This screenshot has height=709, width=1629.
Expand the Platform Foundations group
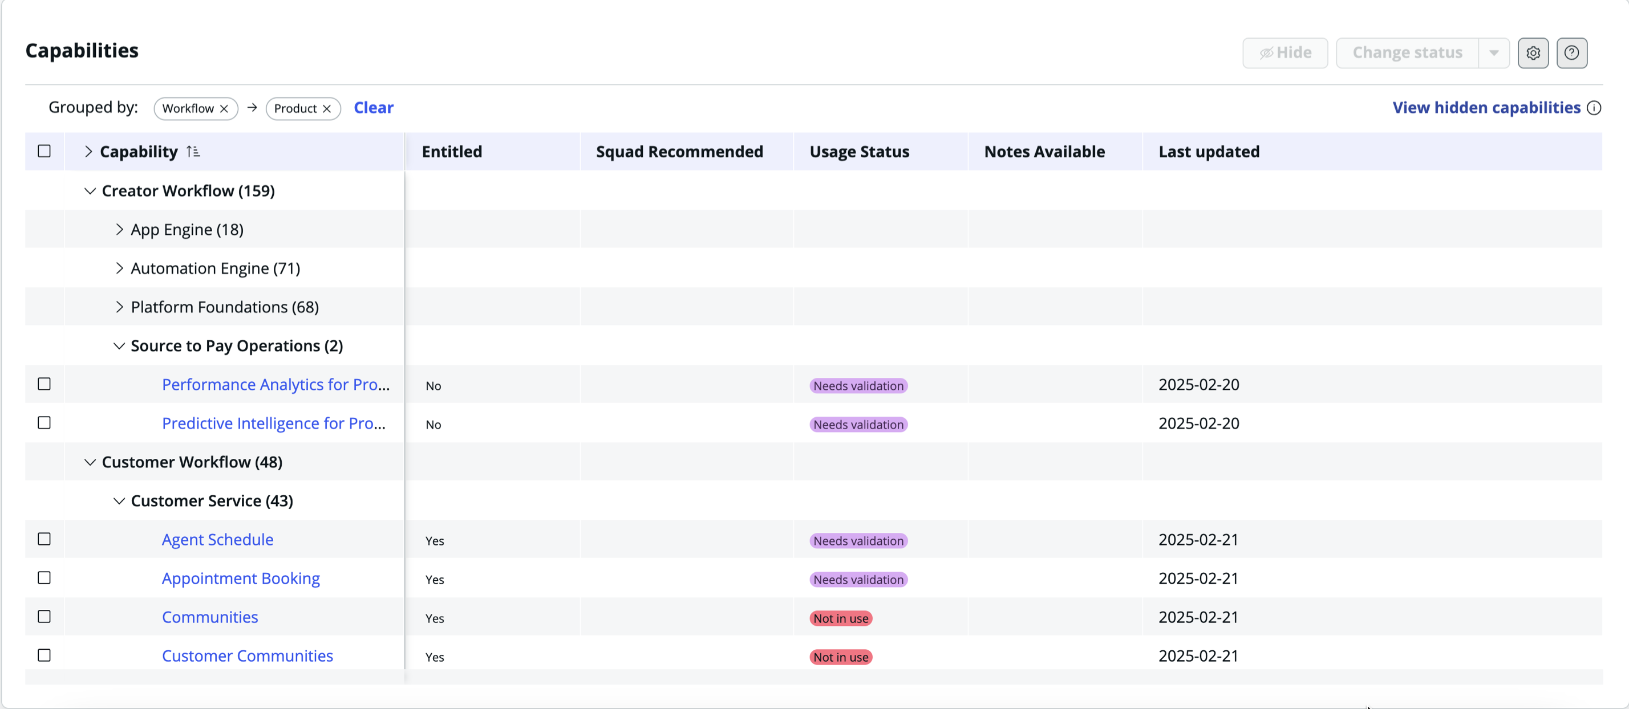pos(119,307)
